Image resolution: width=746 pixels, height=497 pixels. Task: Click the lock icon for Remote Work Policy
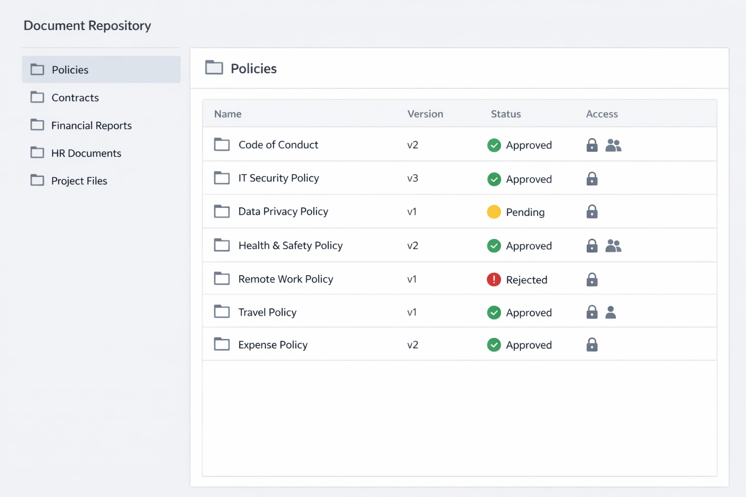[592, 280]
